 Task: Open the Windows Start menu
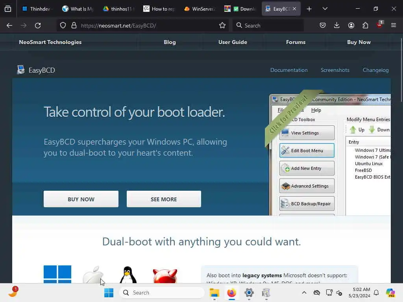(x=109, y=293)
